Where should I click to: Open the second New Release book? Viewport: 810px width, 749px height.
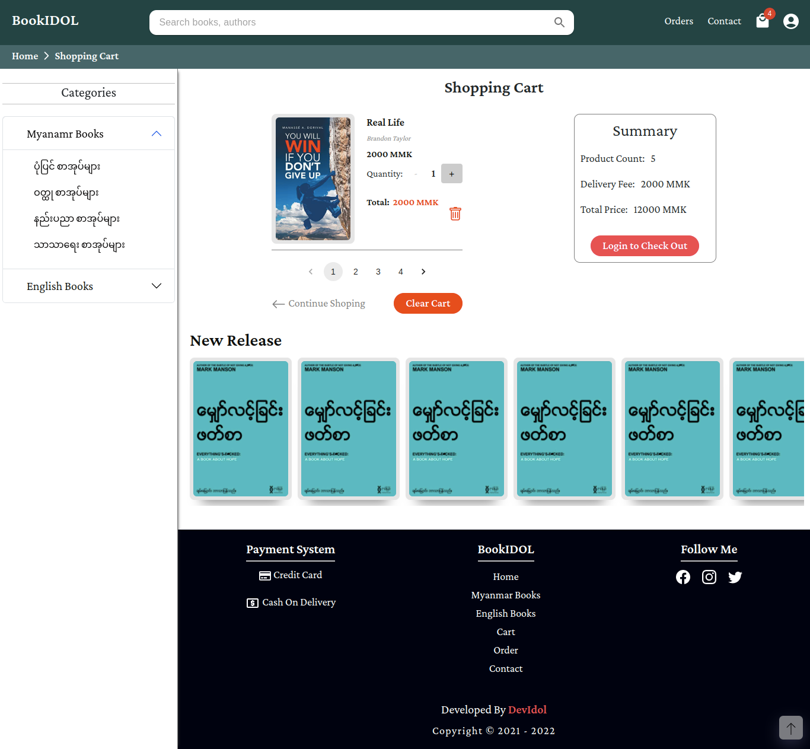(349, 429)
